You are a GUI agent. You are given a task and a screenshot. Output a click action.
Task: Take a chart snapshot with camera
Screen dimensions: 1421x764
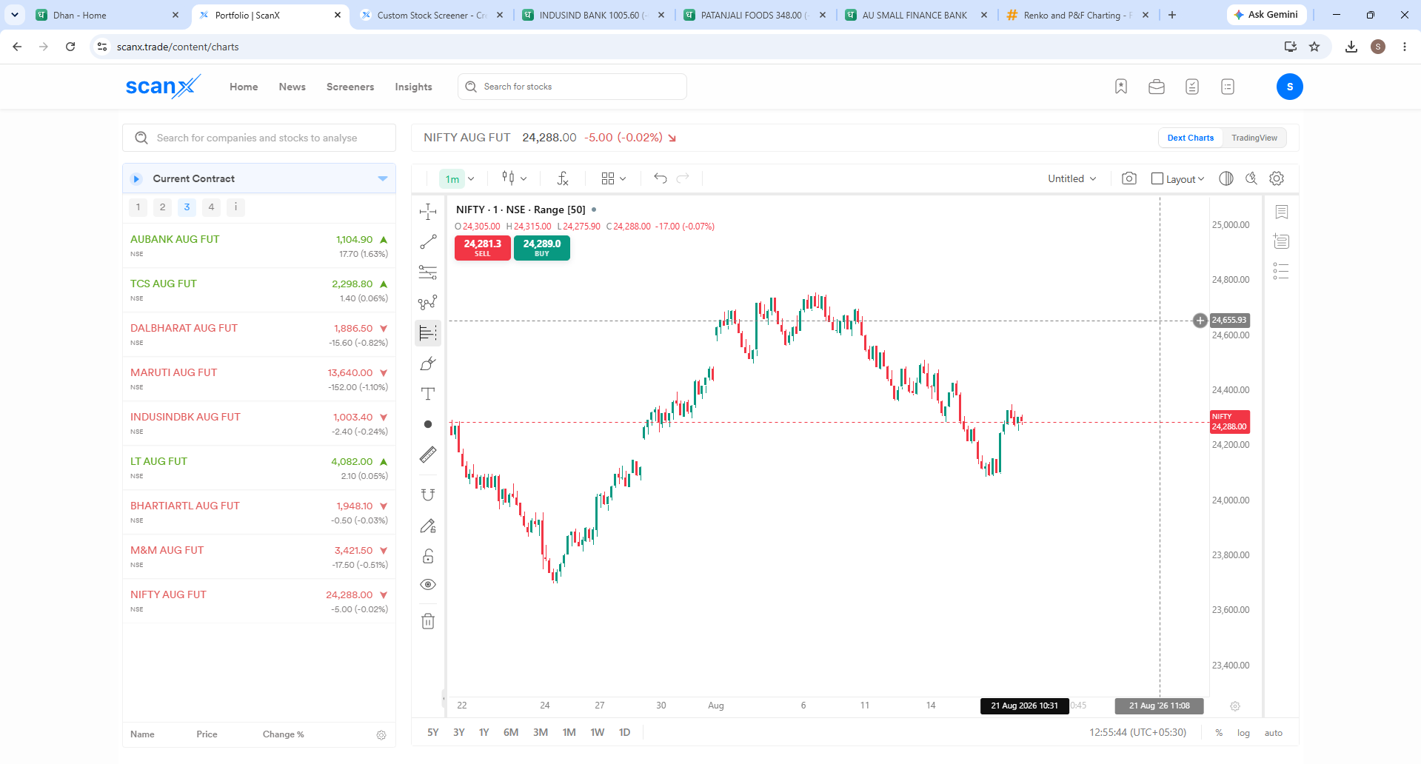(1129, 178)
